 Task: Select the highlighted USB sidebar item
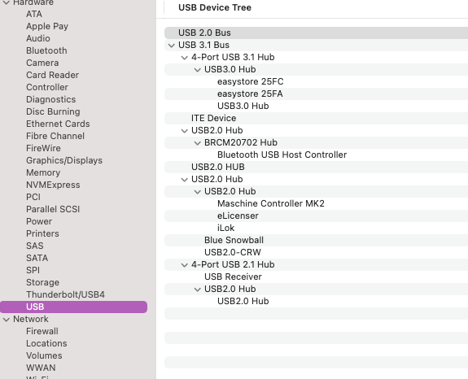(x=73, y=307)
